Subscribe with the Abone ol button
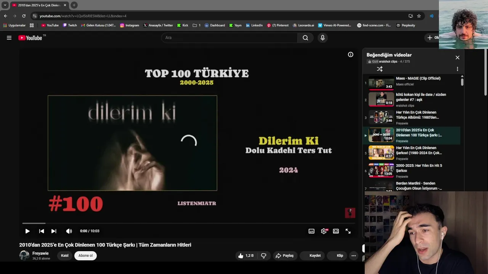The height and width of the screenshot is (274, 488). [85, 256]
